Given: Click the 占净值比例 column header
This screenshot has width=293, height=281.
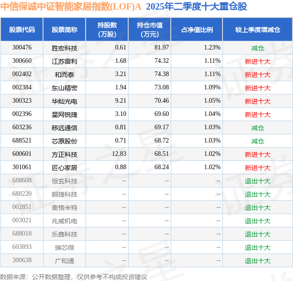Looking at the screenshot, I should (x=197, y=29).
